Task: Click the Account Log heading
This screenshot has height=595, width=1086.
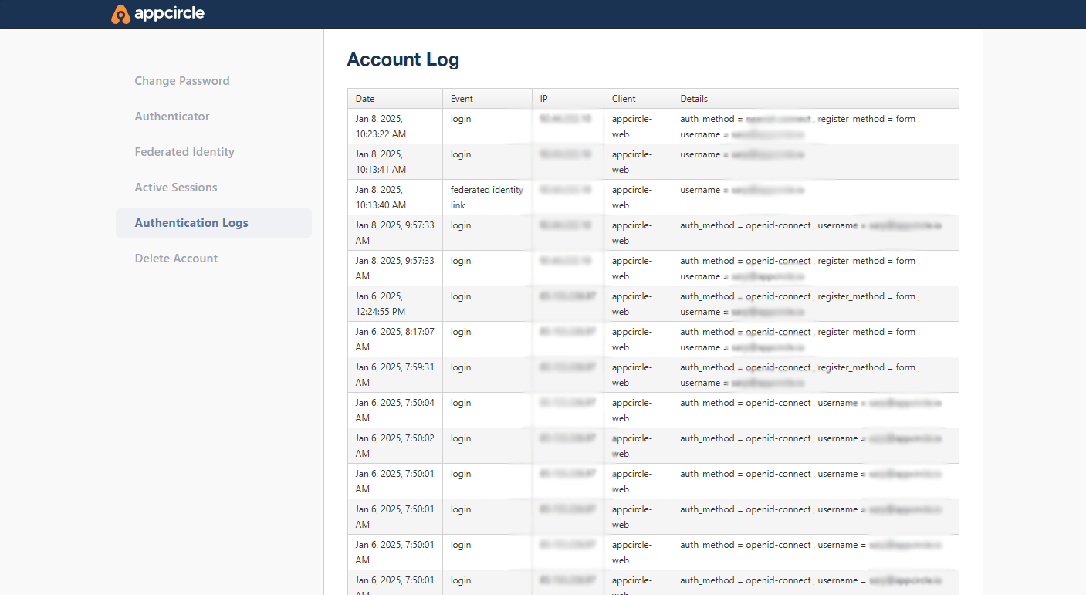Action: 403,59
